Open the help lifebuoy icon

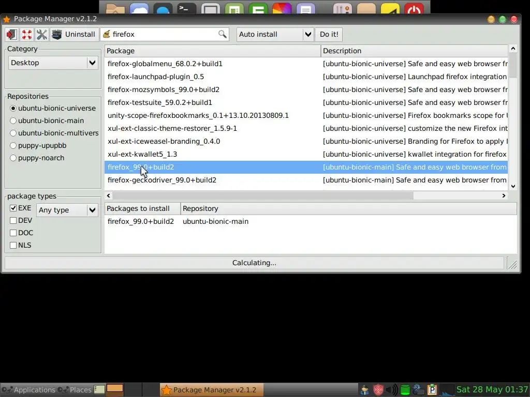click(x=27, y=35)
